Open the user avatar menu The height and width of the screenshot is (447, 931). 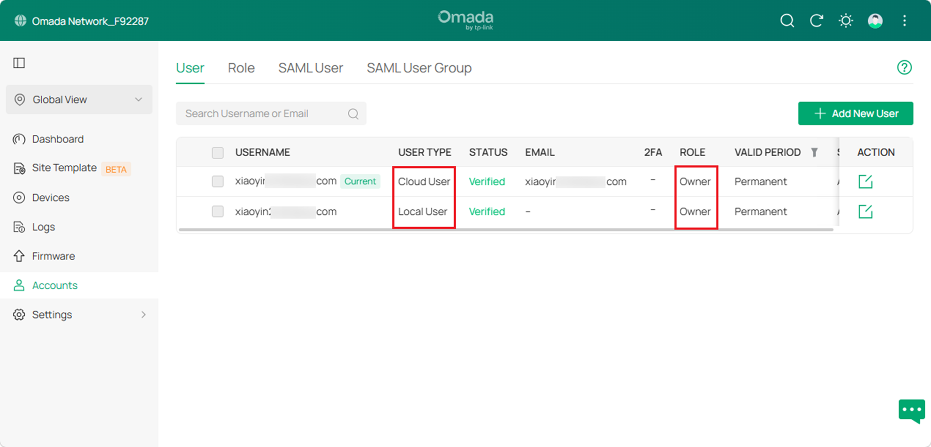pos(875,21)
